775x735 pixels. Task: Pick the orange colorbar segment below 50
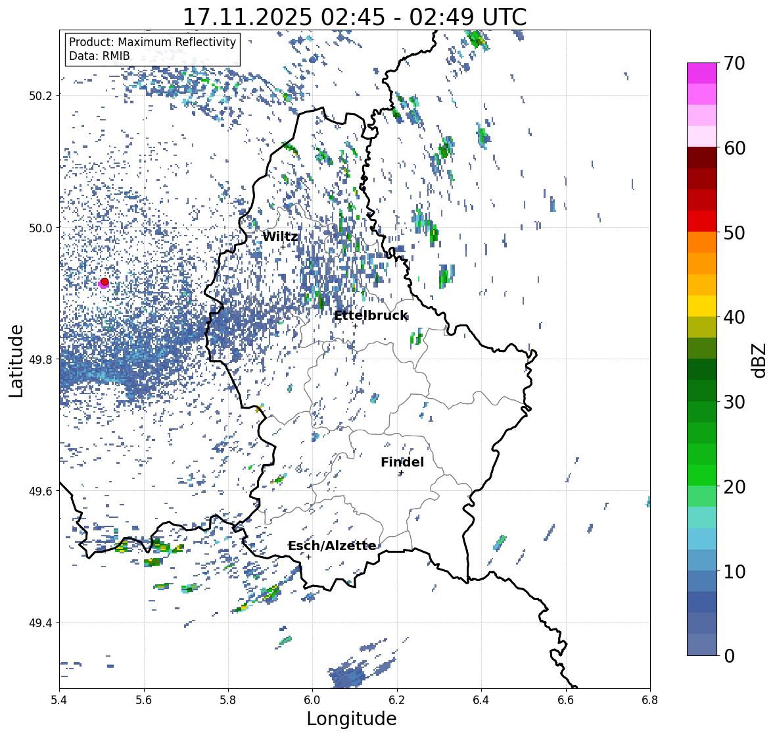click(702, 242)
